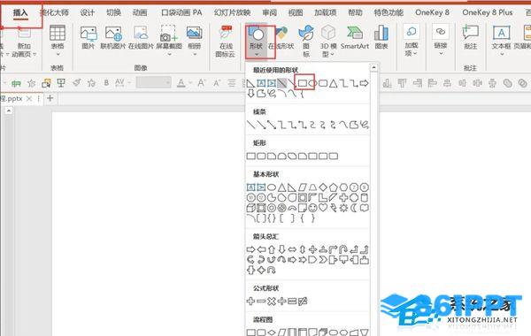531x336 pixels.
Task: Click the shapes gallery scroll-up arrow
Action: [x=373, y=67]
